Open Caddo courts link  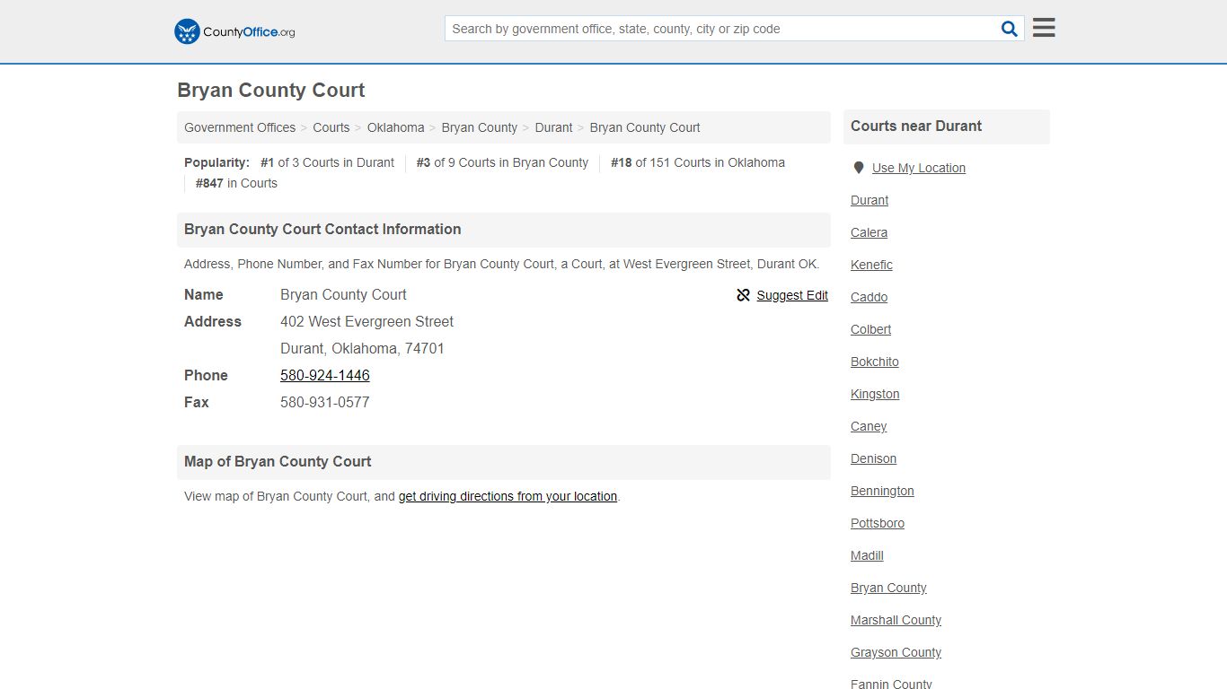coord(869,297)
